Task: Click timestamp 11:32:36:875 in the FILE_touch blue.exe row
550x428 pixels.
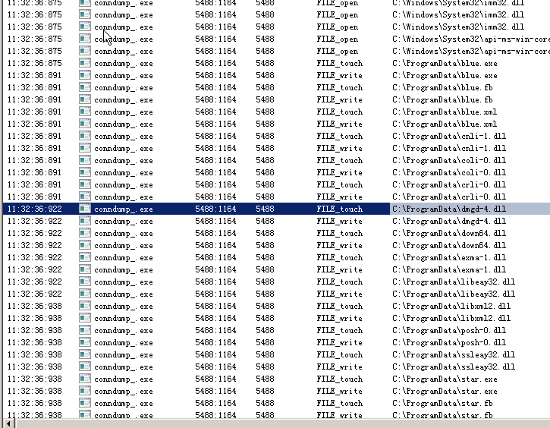Action: tap(34, 63)
